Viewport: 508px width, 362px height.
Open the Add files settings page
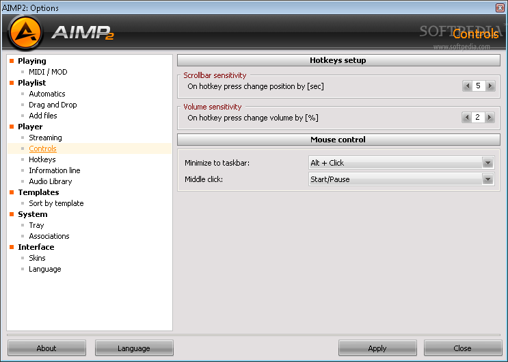43,116
